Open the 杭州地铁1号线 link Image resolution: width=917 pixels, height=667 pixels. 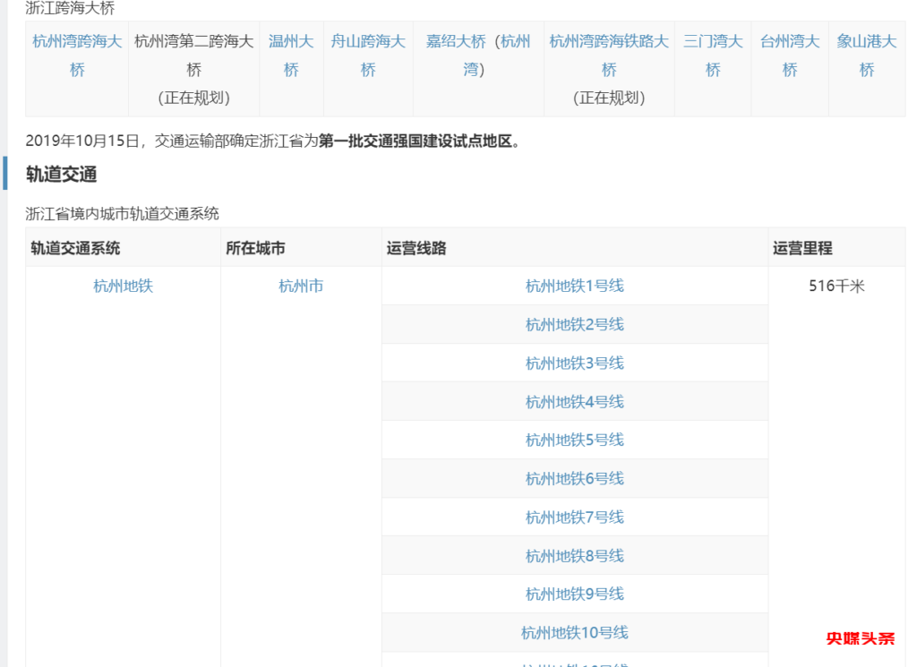tap(574, 286)
